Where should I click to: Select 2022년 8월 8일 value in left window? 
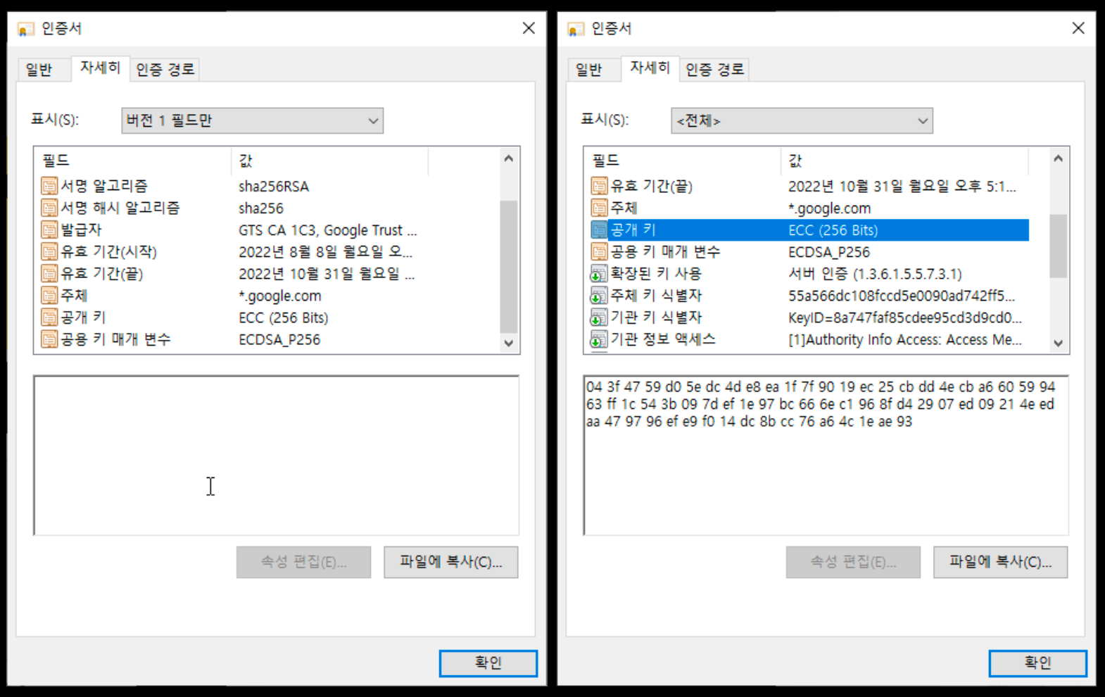point(325,252)
